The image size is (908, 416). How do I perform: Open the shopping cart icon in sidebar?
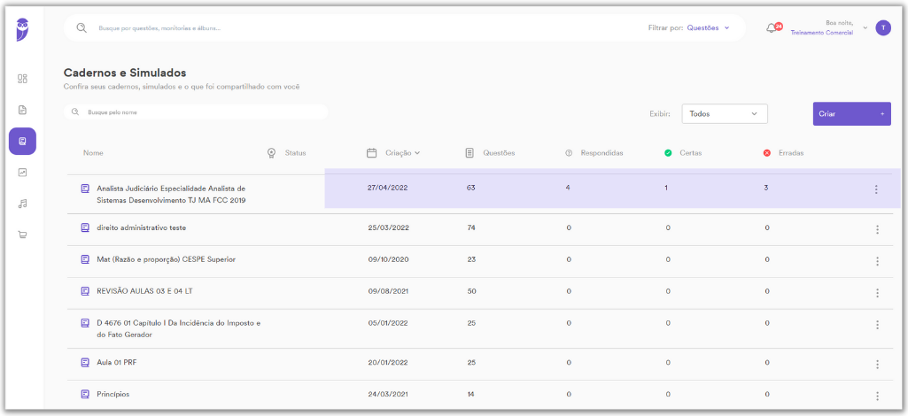tap(22, 235)
